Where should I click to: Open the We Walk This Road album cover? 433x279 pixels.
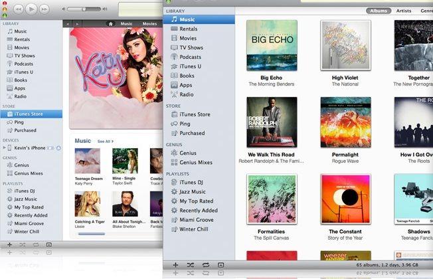(x=272, y=122)
